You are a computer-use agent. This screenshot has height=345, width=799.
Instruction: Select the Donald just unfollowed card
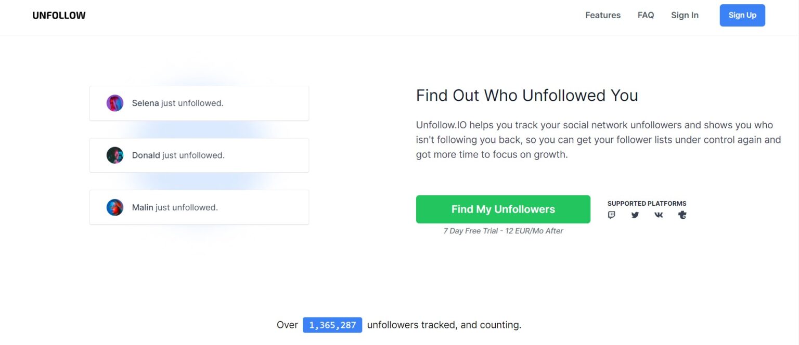point(199,155)
